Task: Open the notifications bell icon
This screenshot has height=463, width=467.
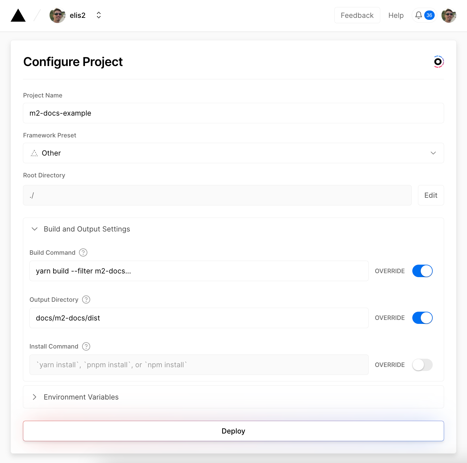Action: (419, 15)
